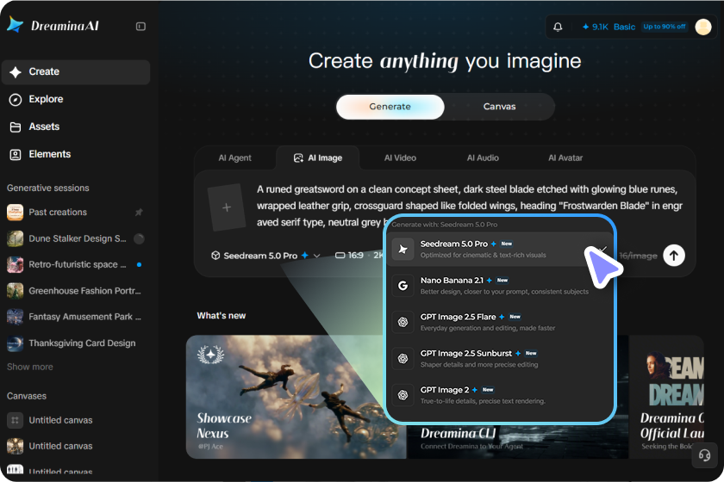The width and height of the screenshot is (724, 482).
Task: Select the AI Audio tab
Action: click(x=483, y=158)
